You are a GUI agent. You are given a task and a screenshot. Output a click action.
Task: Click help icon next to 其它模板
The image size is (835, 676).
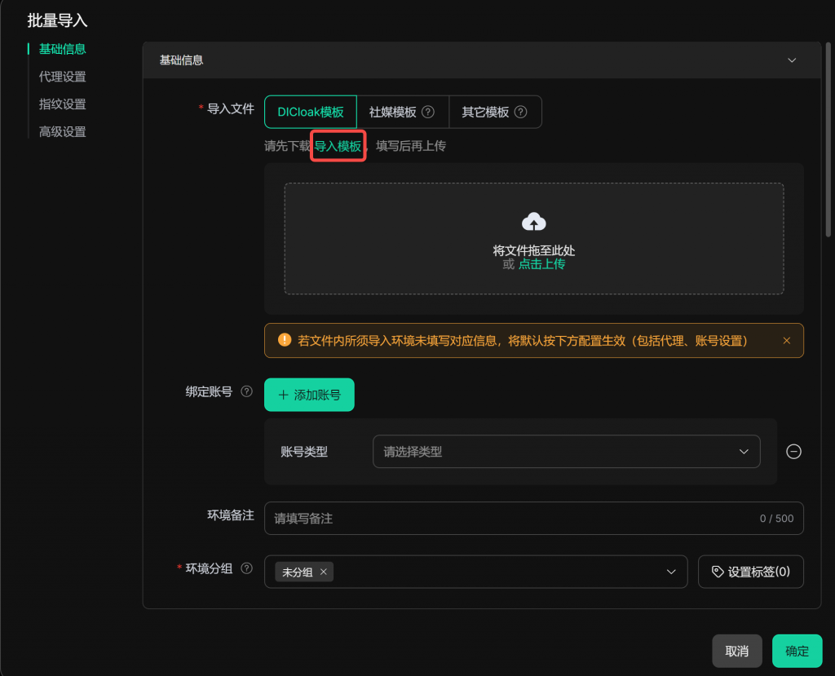click(x=521, y=113)
